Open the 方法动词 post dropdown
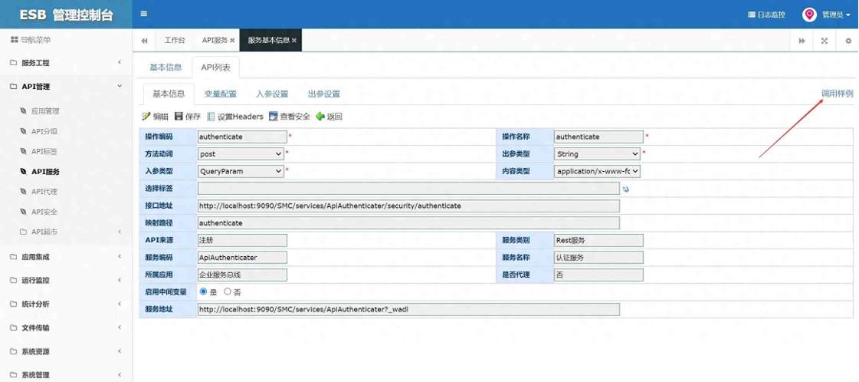This screenshot has height=382, width=859. [x=241, y=154]
